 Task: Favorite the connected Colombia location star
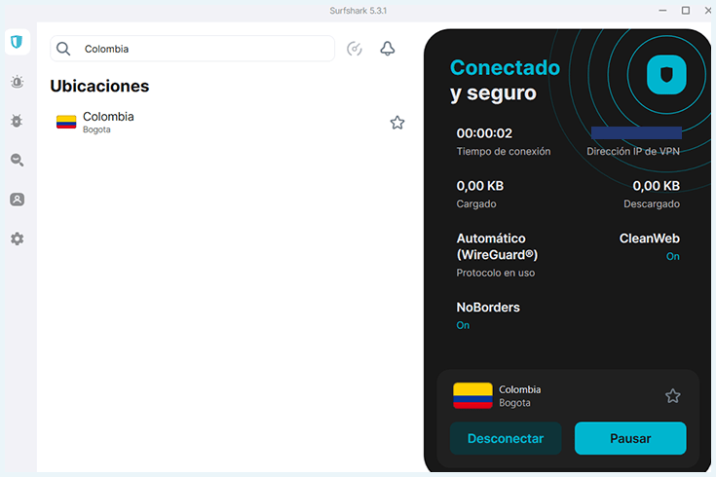(672, 396)
